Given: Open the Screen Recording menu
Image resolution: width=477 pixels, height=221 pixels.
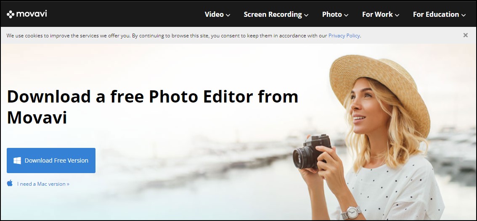Looking at the screenshot, I should click(x=276, y=14).
